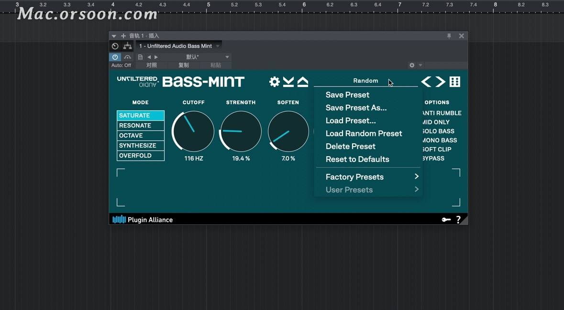This screenshot has width=564, height=310.
Task: Click Auto: Off automation button
Action: point(121,65)
